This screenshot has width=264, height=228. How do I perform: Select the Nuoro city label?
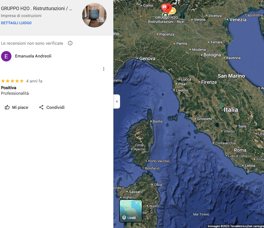coord(154,206)
